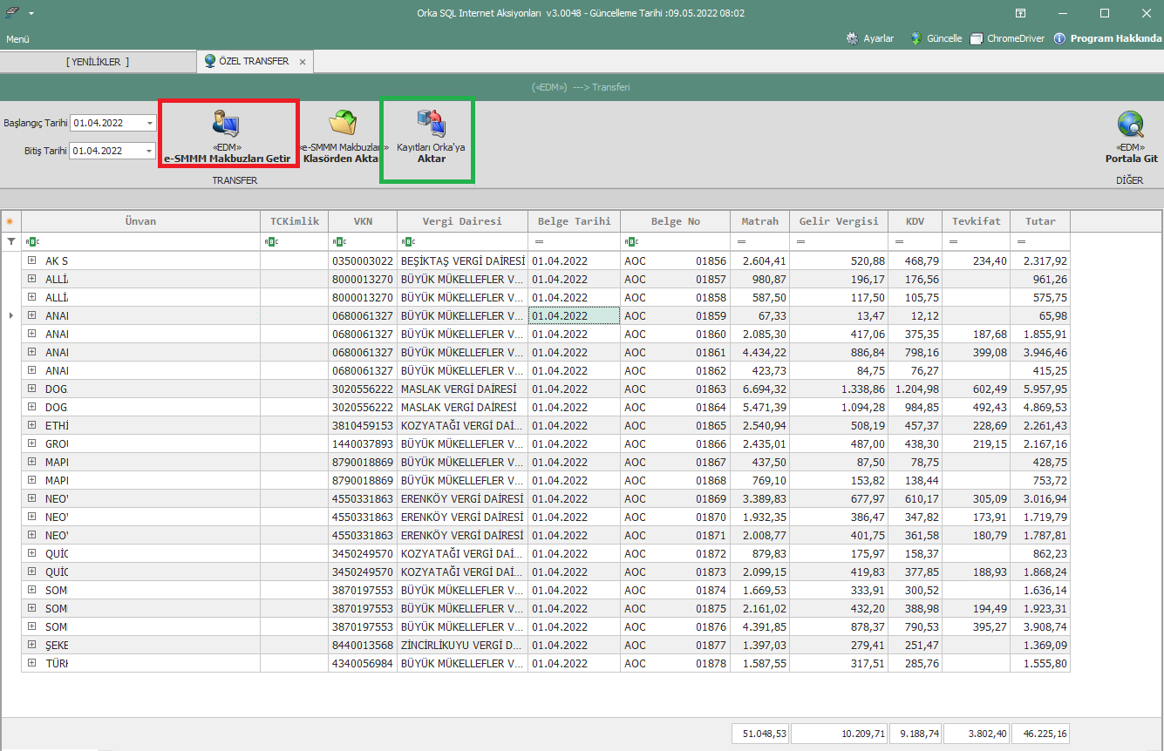Open Başlangıç Tarihi date dropdown
The width and height of the screenshot is (1164, 751).
tap(150, 123)
